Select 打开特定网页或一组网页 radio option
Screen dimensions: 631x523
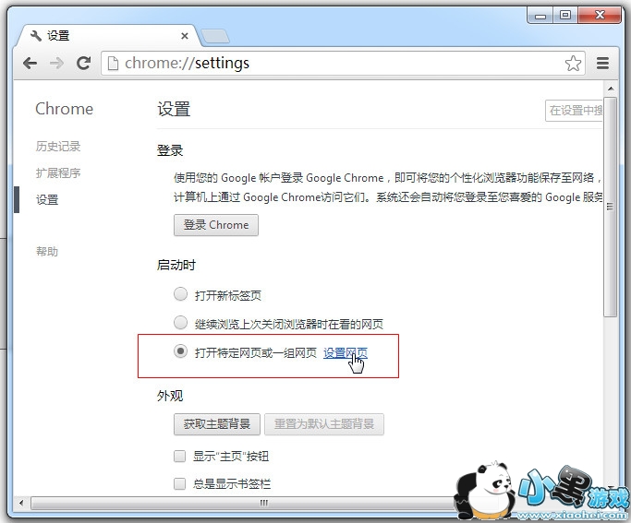point(180,351)
